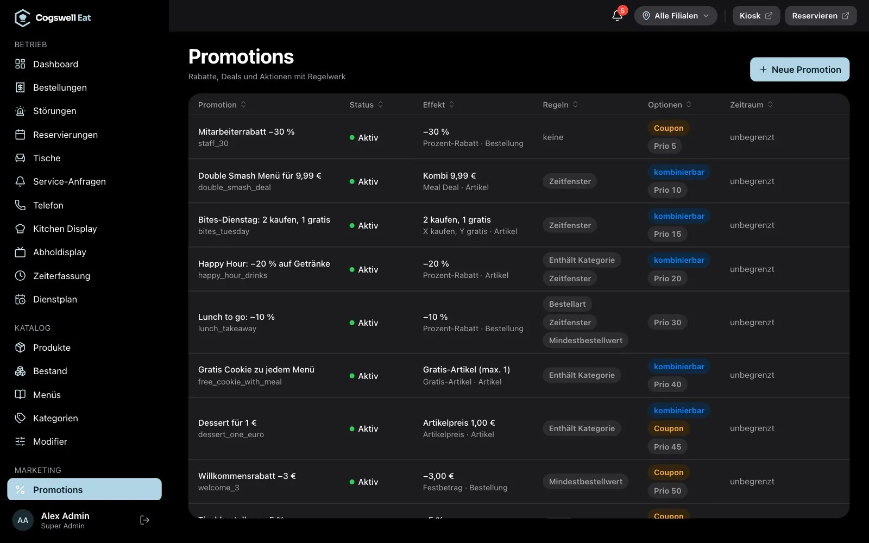Open the Mitarbeiterrabatt –30 % promotion row
Image resolution: width=869 pixels, height=543 pixels.
519,137
